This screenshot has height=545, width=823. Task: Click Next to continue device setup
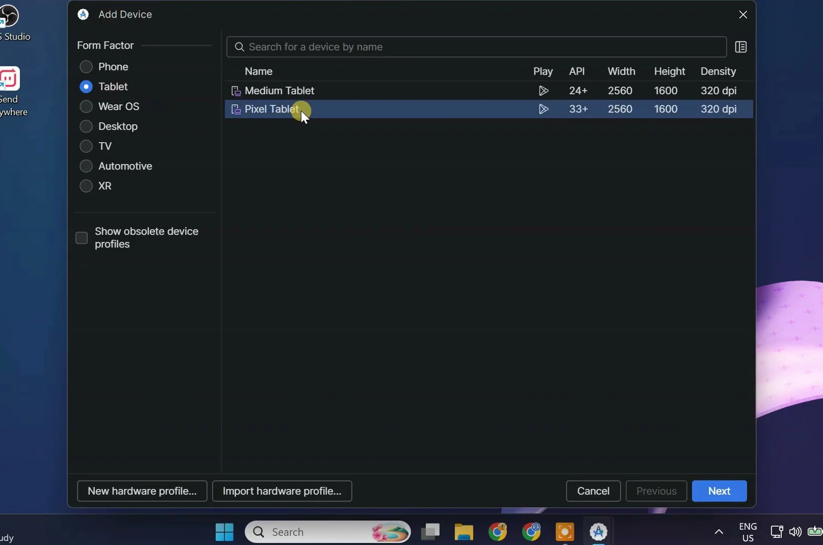pos(719,491)
